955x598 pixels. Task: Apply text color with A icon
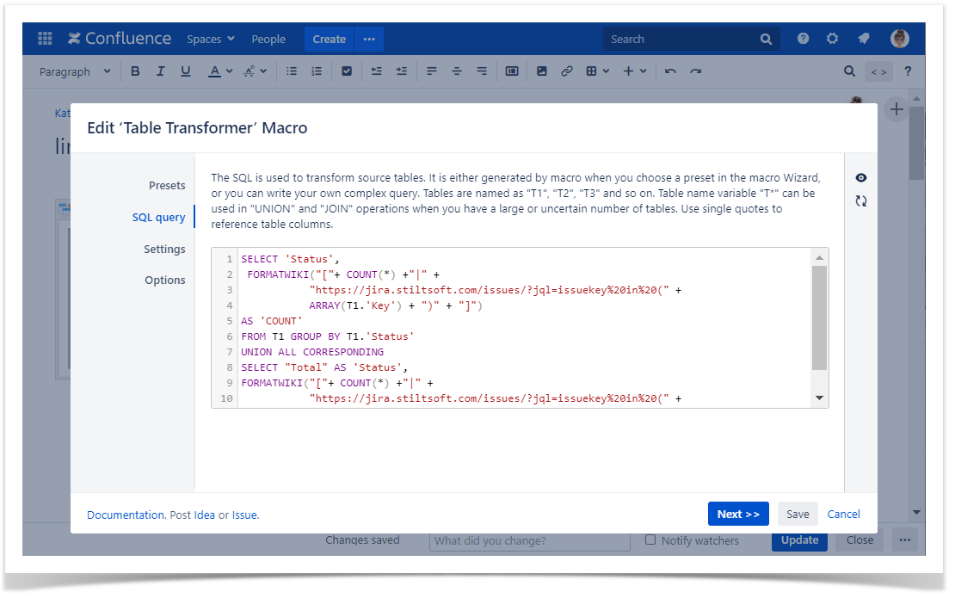(x=214, y=71)
